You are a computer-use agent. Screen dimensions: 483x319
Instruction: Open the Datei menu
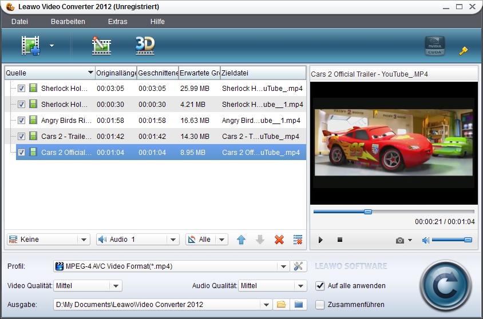click(19, 22)
